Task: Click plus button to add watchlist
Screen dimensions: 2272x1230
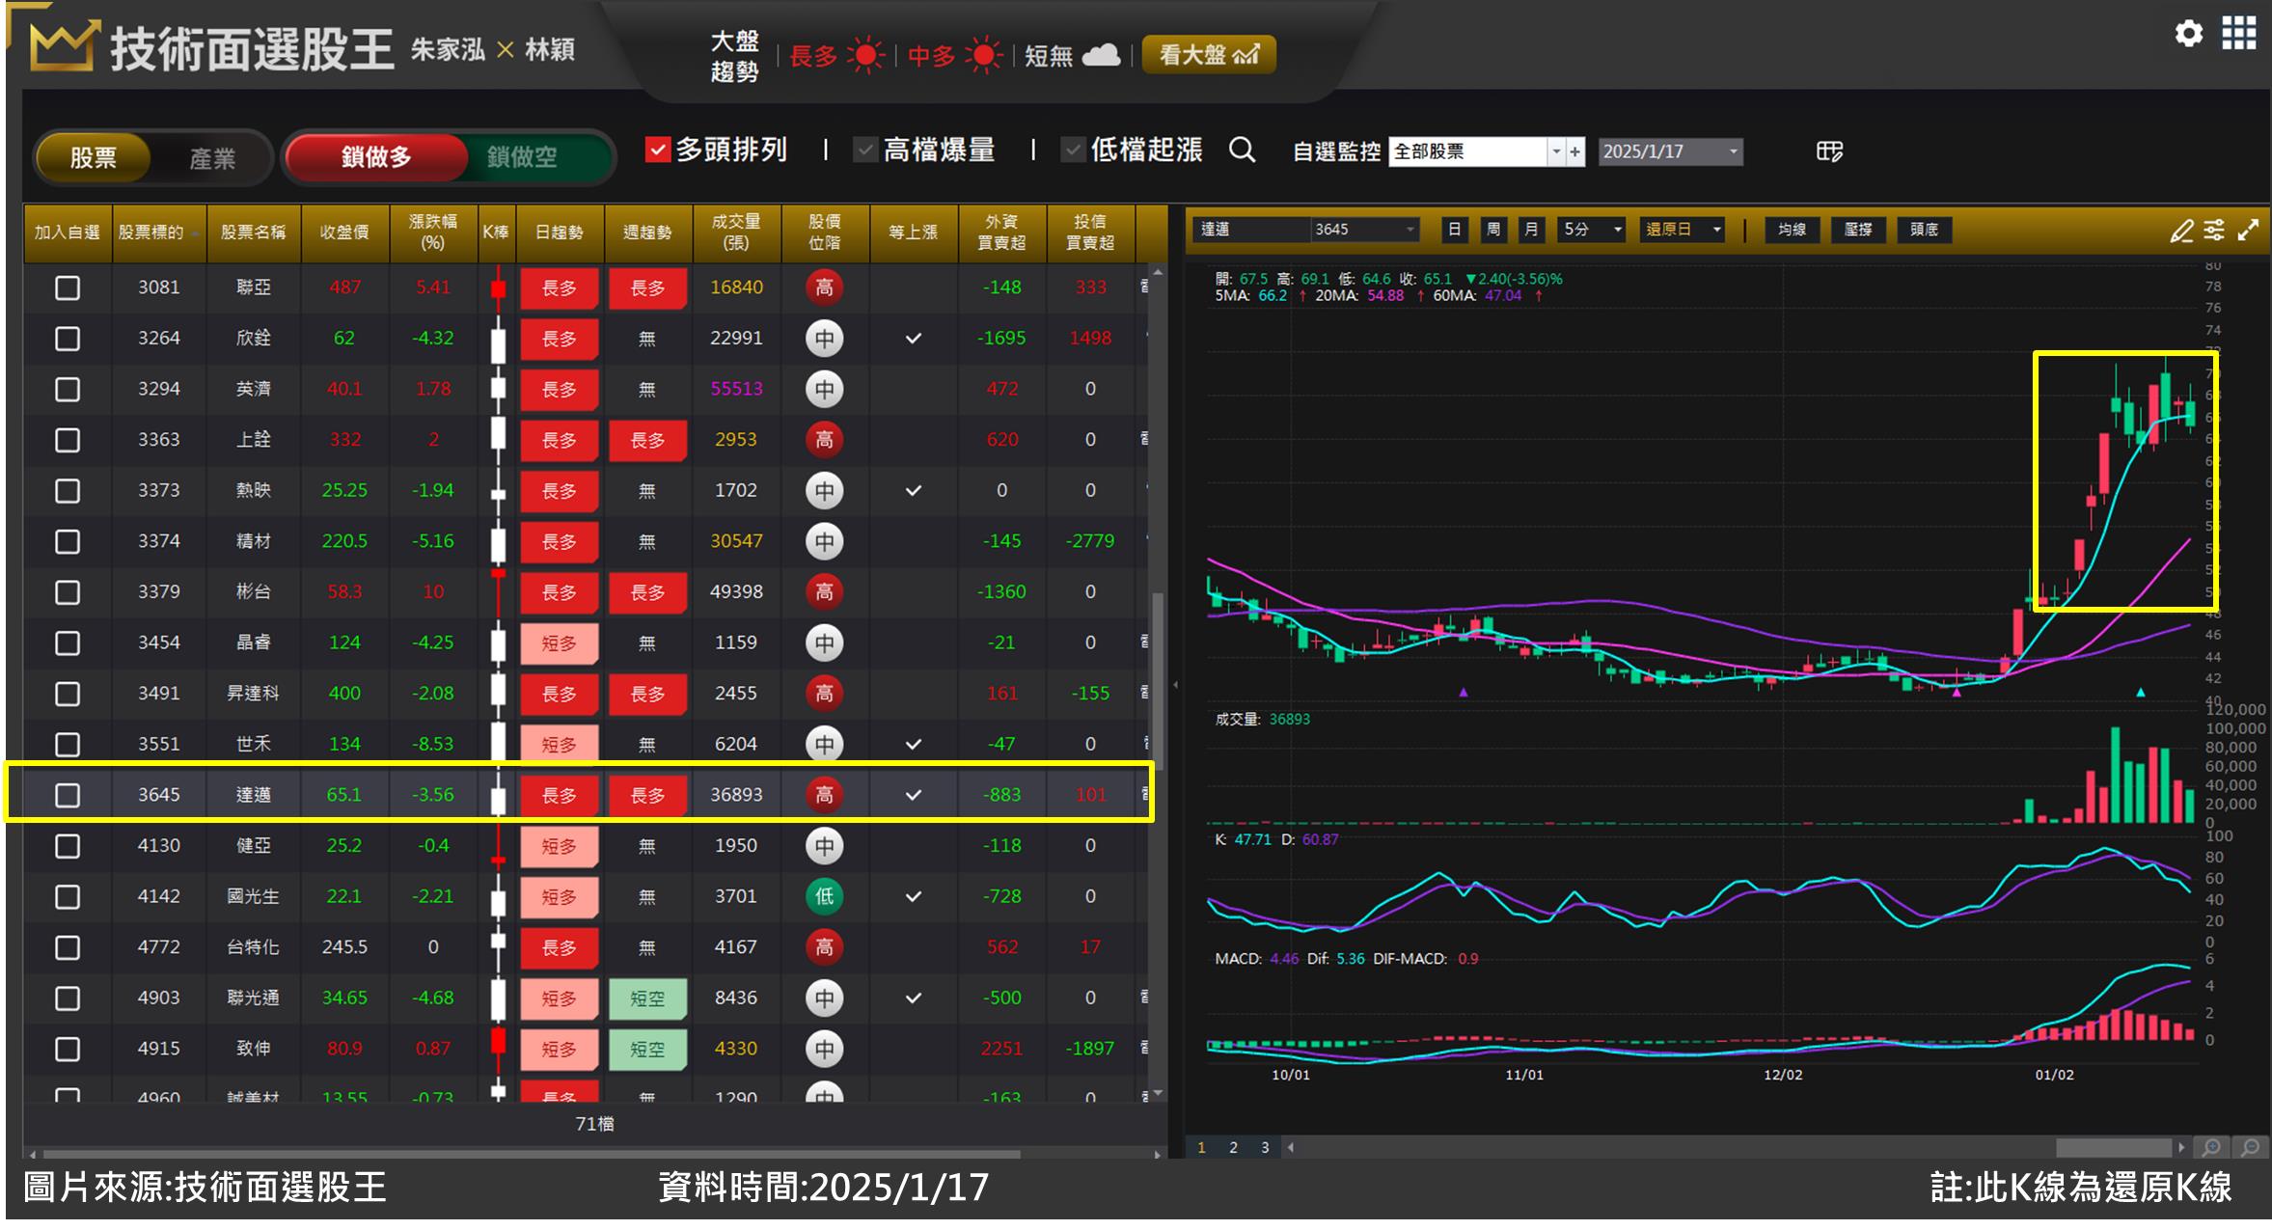Action: 1575,151
